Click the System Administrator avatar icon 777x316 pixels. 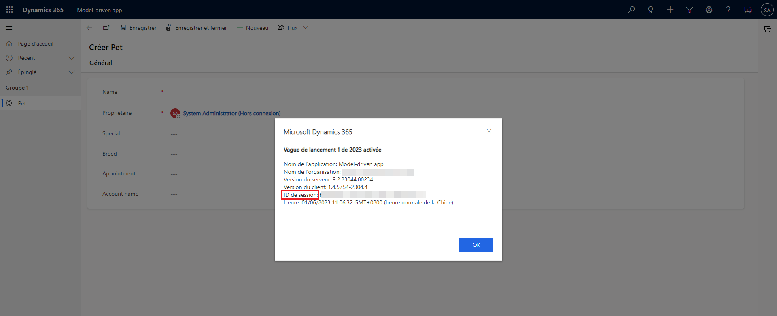[x=175, y=113]
